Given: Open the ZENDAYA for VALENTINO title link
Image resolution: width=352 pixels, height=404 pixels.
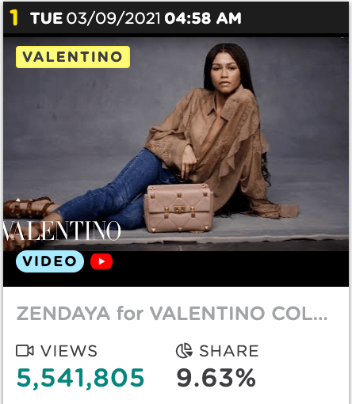Looking at the screenshot, I should (x=172, y=314).
